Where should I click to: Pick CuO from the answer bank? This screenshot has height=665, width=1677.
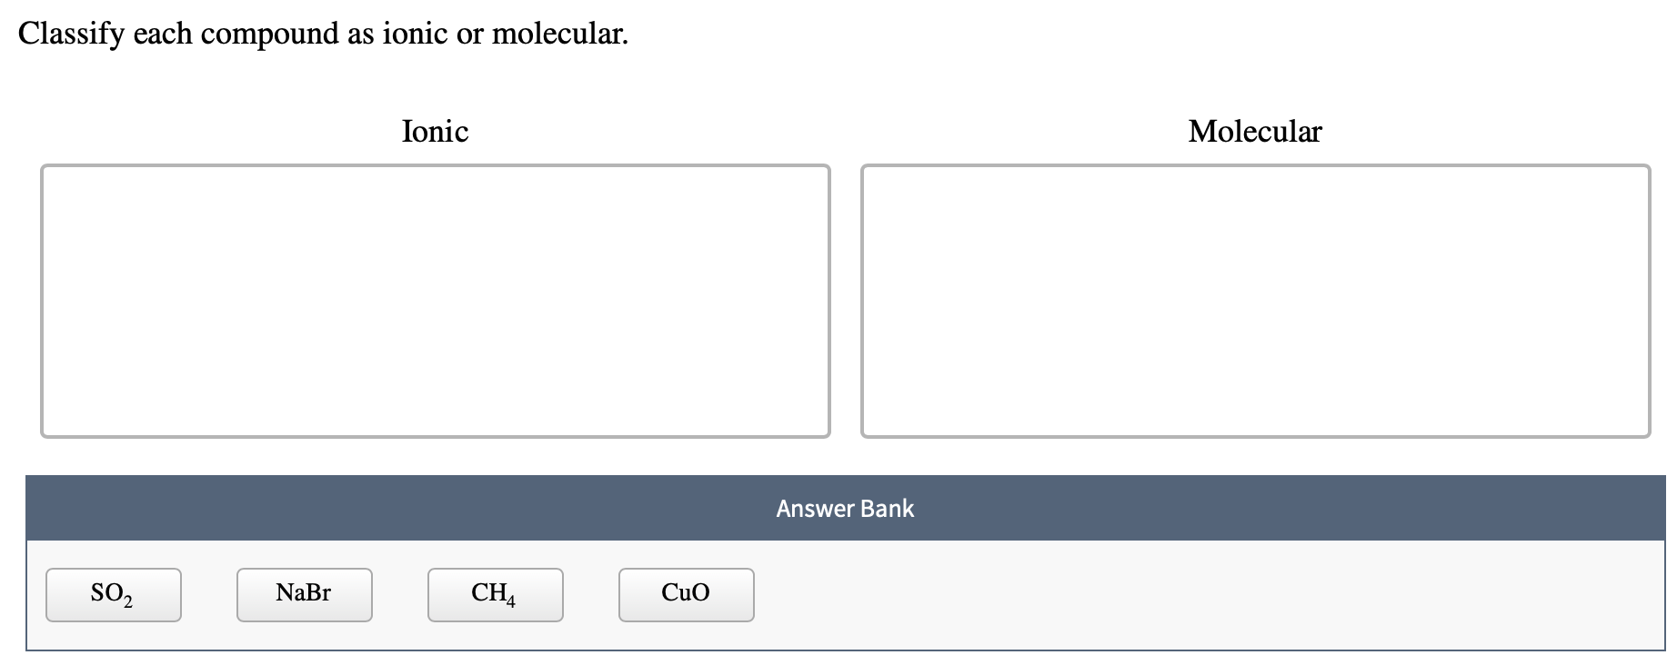(686, 594)
